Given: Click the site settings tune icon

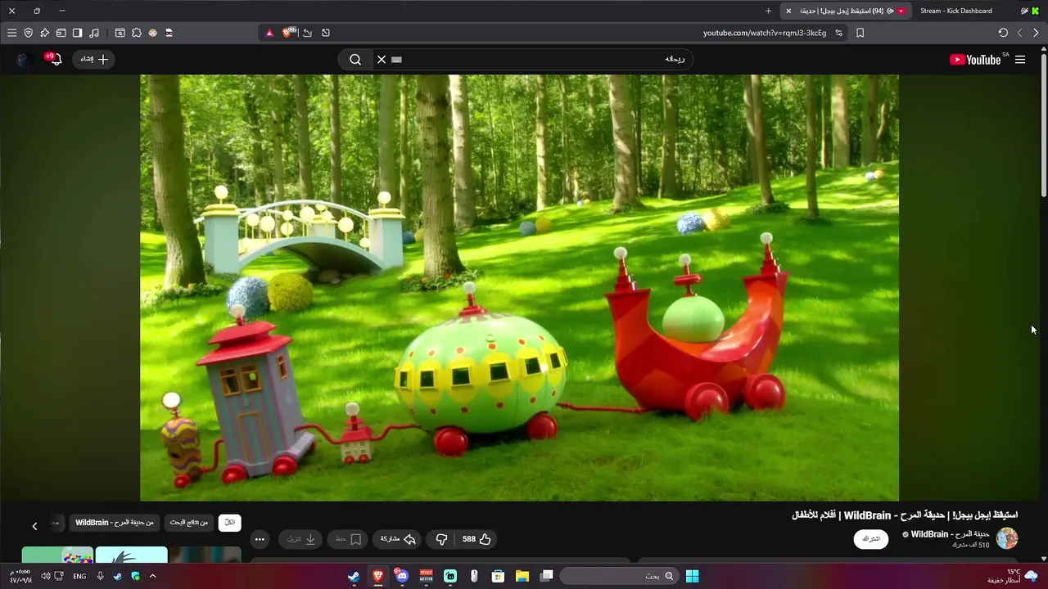Looking at the screenshot, I should click(838, 33).
